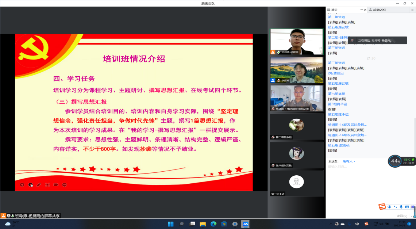Click the 发送(S) send button

point(402,216)
